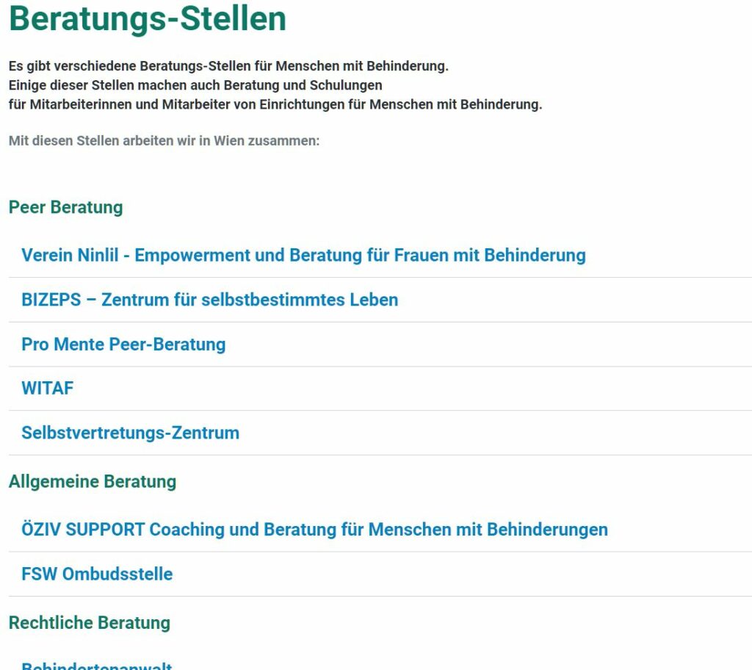Click the Peer Beratung section heading
The image size is (752, 670).
tap(65, 207)
